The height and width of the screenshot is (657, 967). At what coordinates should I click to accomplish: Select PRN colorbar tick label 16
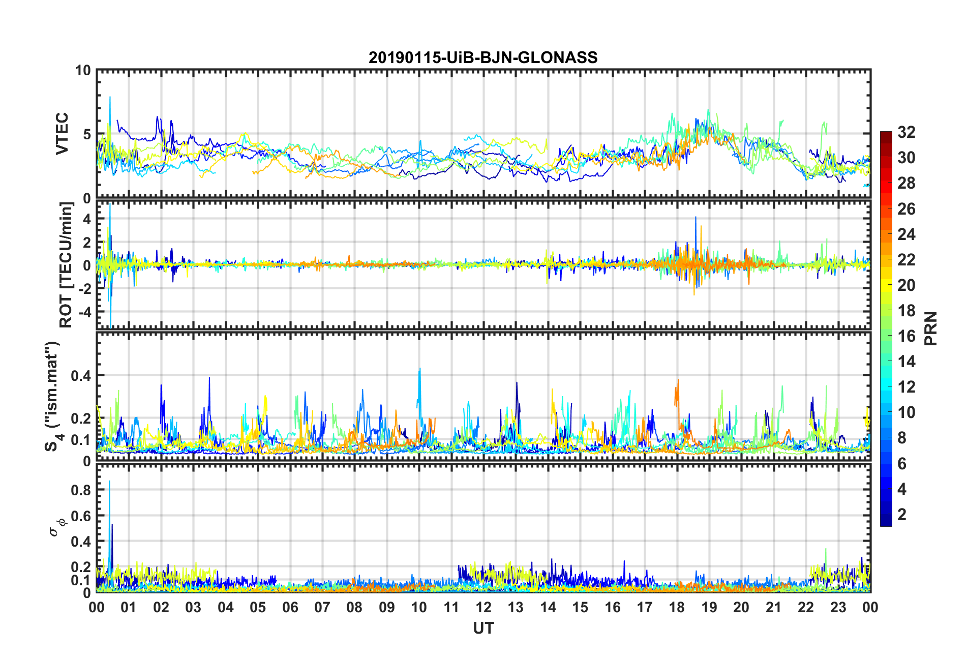pyautogui.click(x=906, y=336)
